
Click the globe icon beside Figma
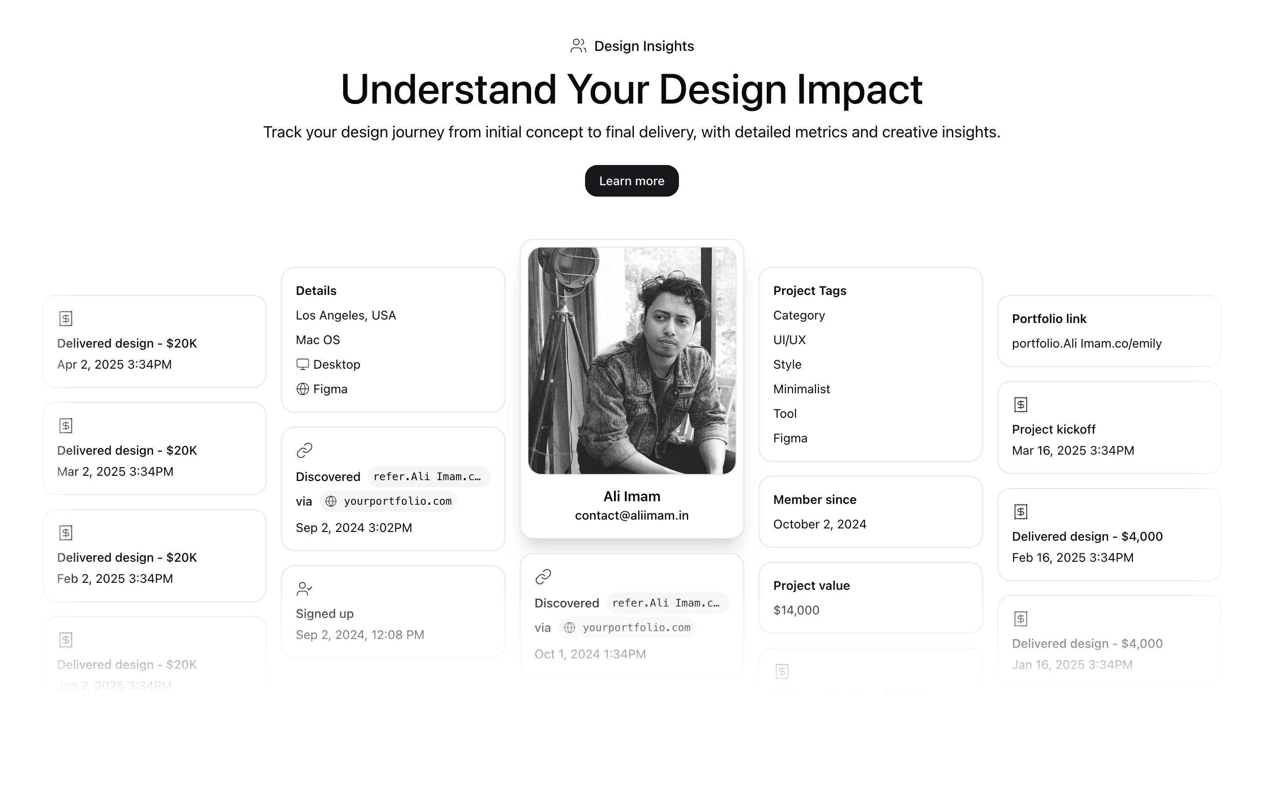[x=302, y=389]
